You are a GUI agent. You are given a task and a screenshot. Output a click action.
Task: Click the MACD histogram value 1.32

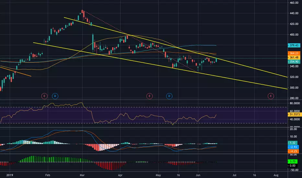293,143
